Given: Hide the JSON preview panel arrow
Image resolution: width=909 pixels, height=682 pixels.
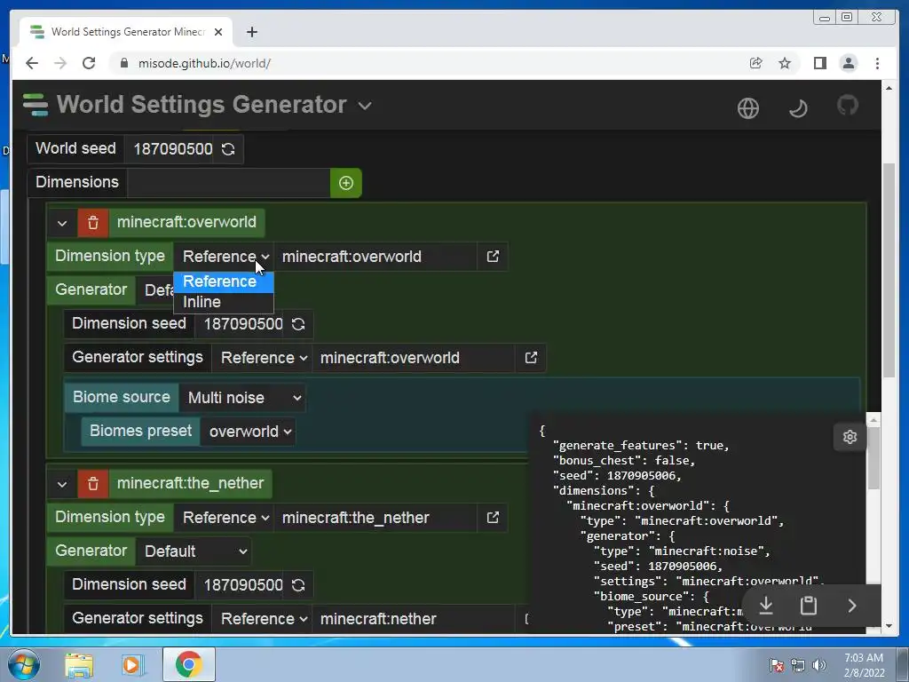Looking at the screenshot, I should (x=851, y=606).
